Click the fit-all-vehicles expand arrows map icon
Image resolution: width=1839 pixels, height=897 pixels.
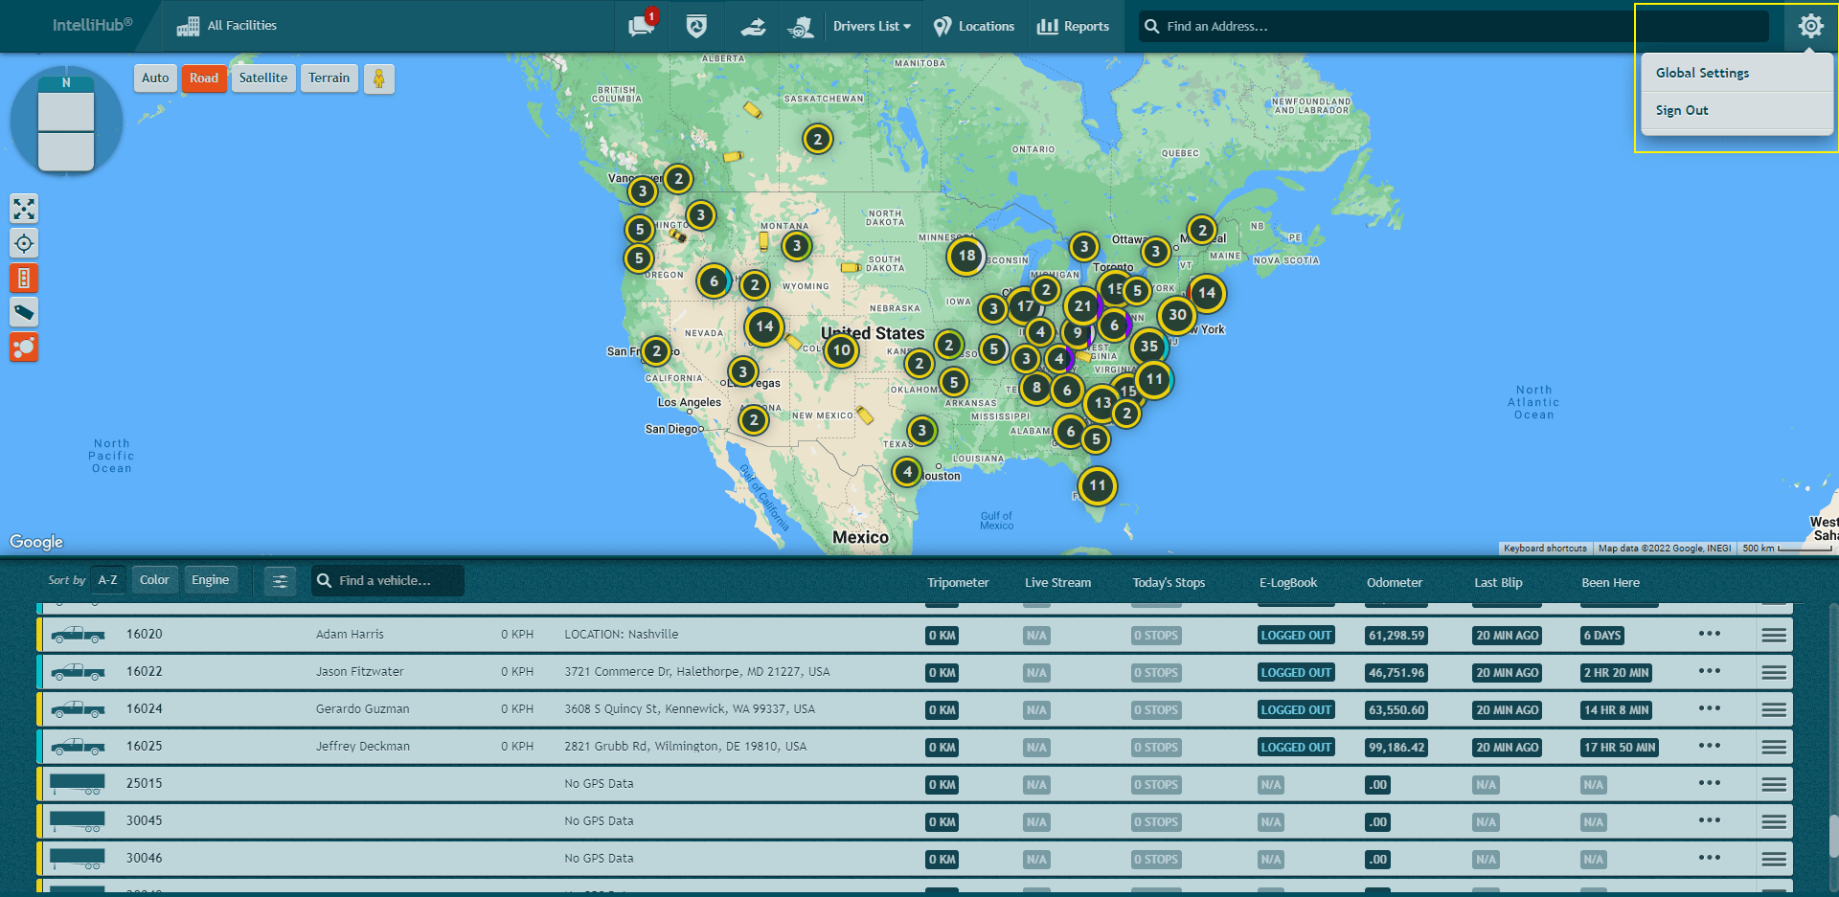24,208
